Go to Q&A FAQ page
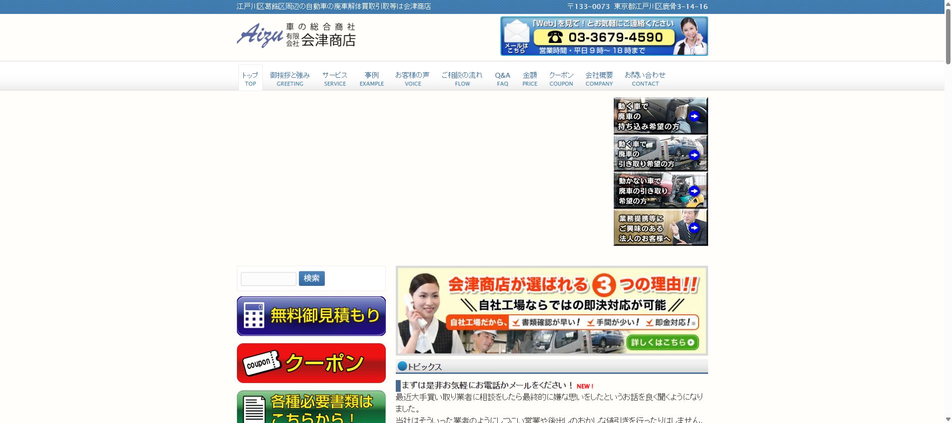This screenshot has width=952, height=423. [503, 79]
